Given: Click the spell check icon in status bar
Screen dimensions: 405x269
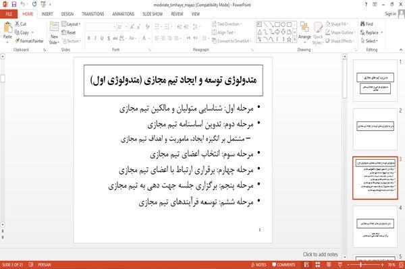Looking at the screenshot, I should 31,264.
